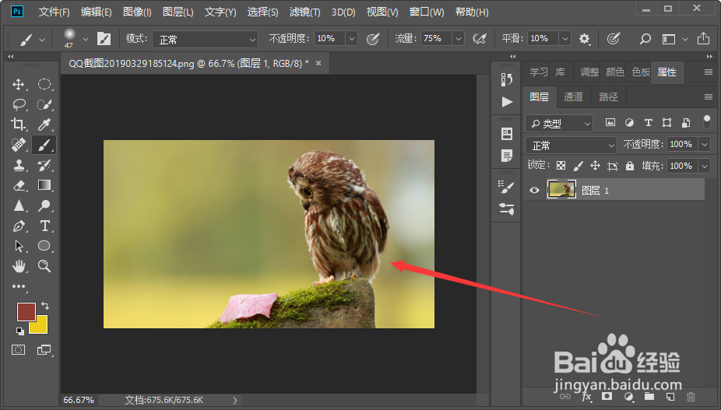Select the Crop tool
This screenshot has width=721, height=410.
[19, 124]
